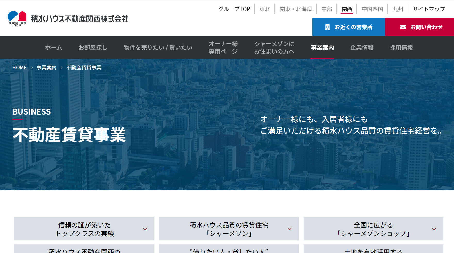Click the お近くの営業所 button
The width and height of the screenshot is (454, 253).
coord(349,27)
